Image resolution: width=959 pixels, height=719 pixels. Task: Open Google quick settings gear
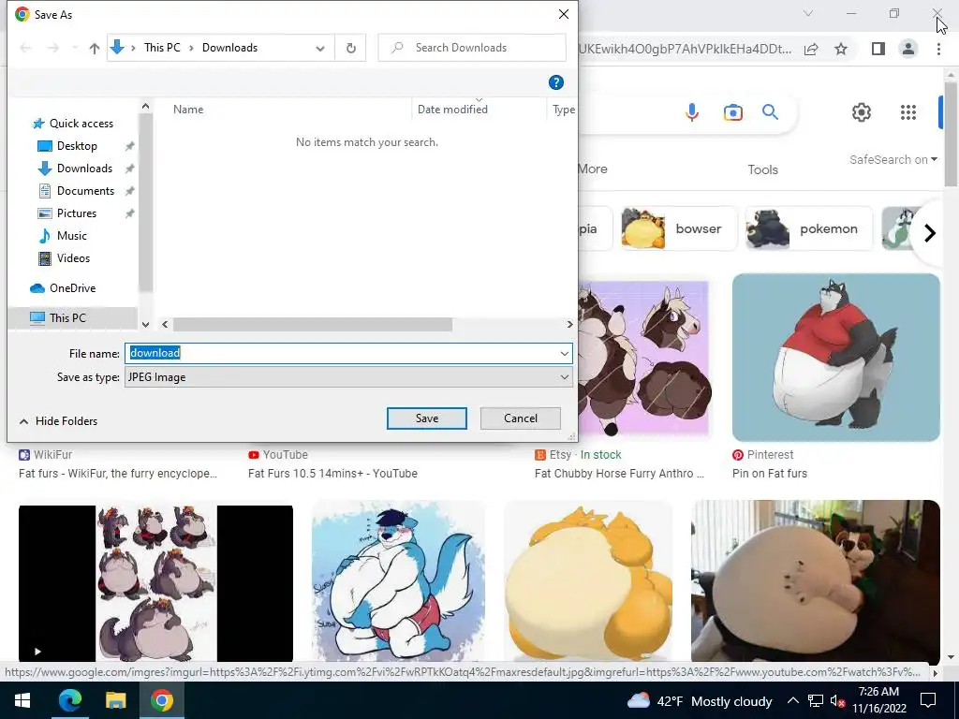coord(862,112)
